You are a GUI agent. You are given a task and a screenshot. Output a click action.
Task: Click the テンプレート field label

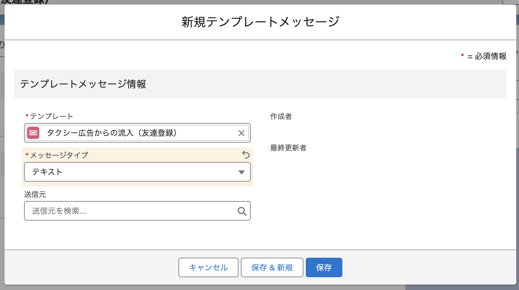[x=51, y=116]
